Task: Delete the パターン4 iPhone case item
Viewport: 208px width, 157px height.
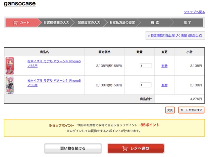Action: pyautogui.click(x=164, y=66)
